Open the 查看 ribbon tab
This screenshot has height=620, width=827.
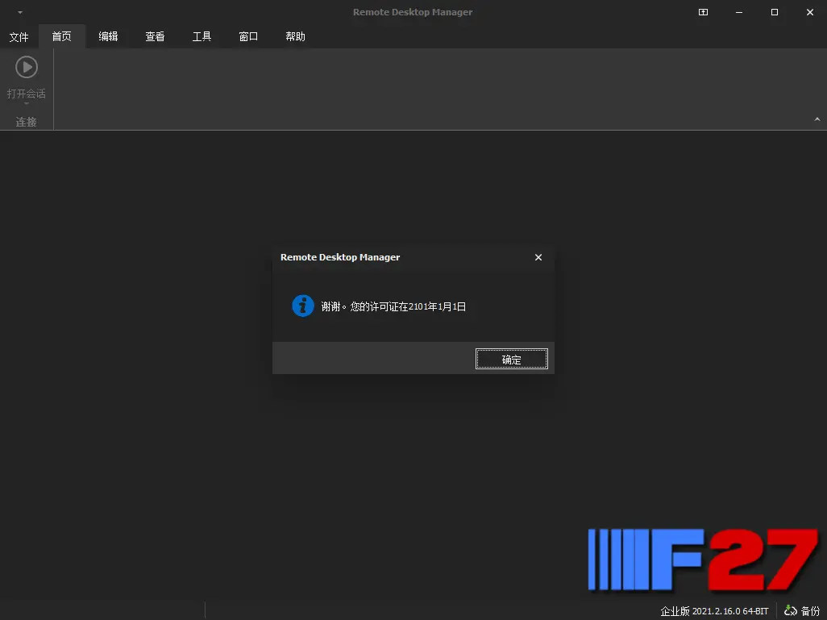[155, 36]
